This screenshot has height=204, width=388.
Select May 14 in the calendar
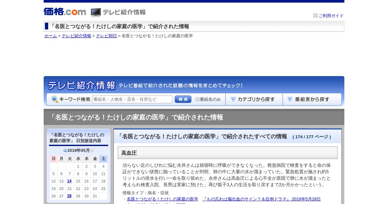click(x=69, y=181)
